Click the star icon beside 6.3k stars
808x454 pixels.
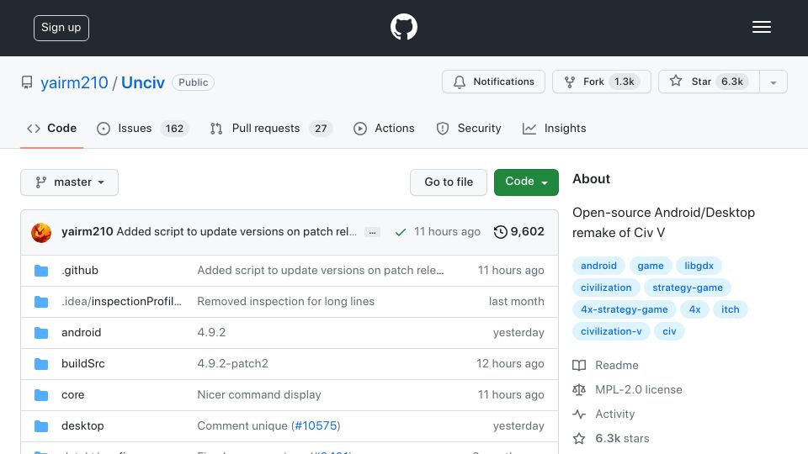tap(579, 439)
